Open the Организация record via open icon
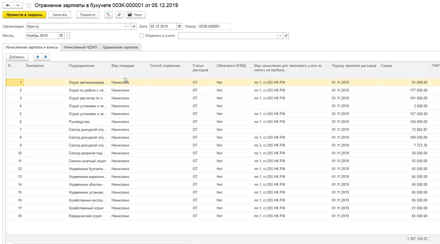440x244 pixels. click(134, 26)
